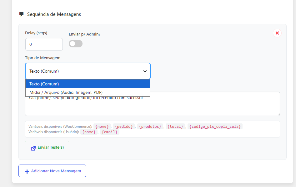Select the Texto (Comum) option
Viewport: 296px width, 187px height.
pos(88,84)
